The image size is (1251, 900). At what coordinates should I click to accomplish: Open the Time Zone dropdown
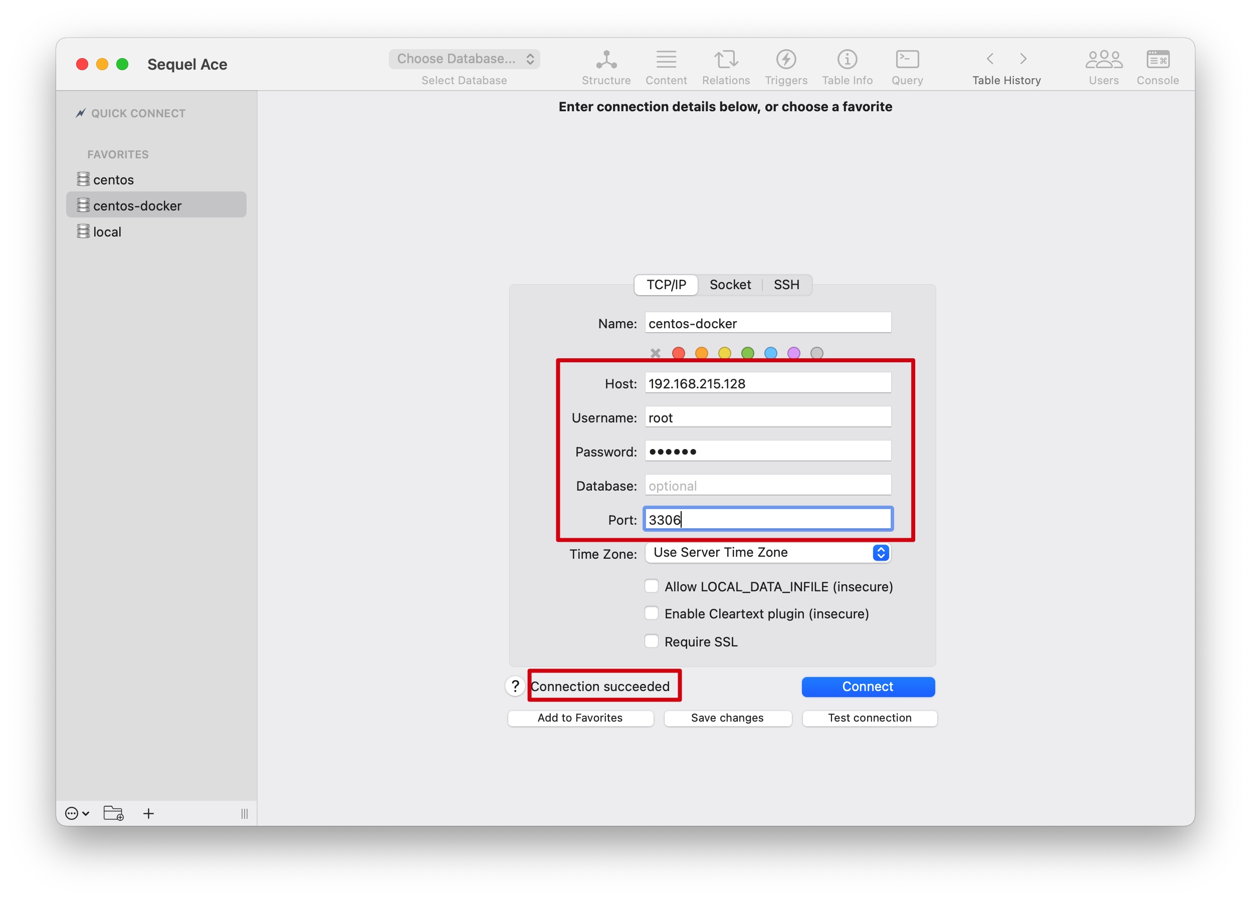(768, 553)
